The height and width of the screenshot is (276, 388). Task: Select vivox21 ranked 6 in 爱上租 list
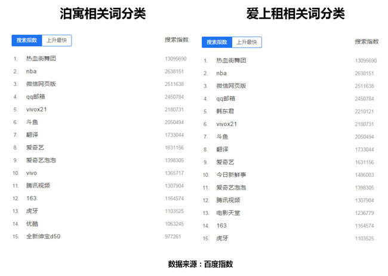pyautogui.click(x=226, y=124)
